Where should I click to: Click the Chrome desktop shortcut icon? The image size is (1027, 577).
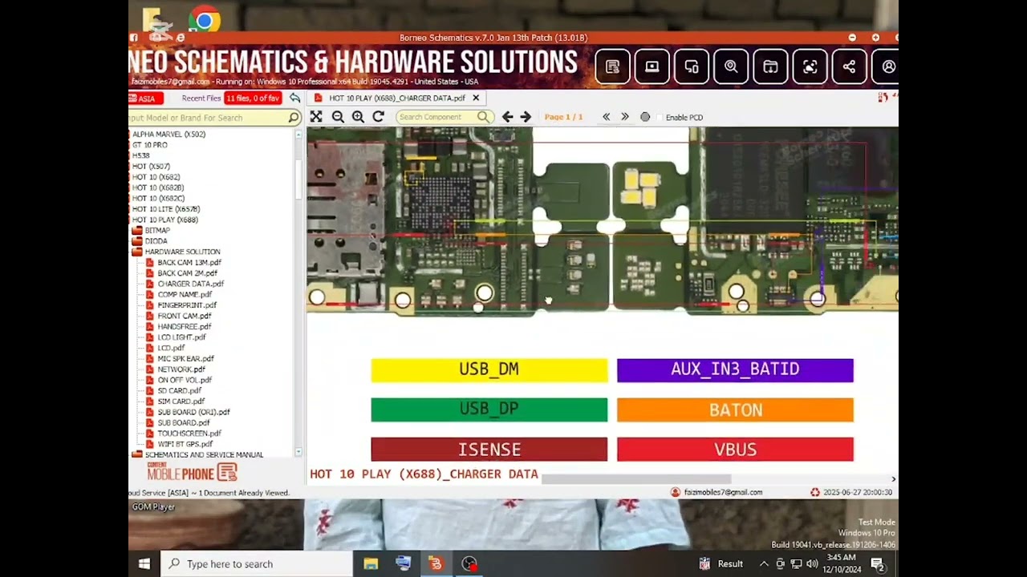coord(205,19)
